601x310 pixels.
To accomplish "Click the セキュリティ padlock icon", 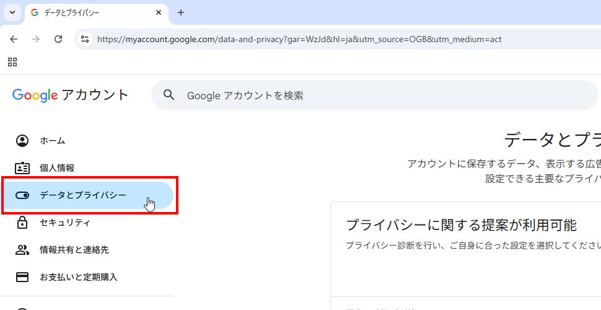I will coord(22,223).
